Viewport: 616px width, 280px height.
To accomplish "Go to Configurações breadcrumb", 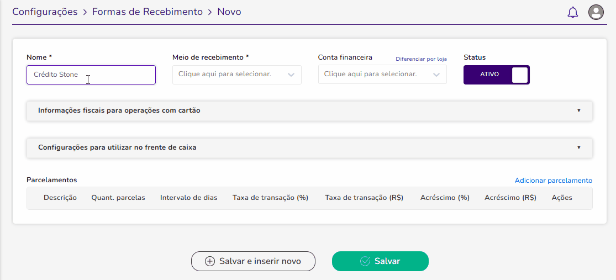I will (45, 12).
